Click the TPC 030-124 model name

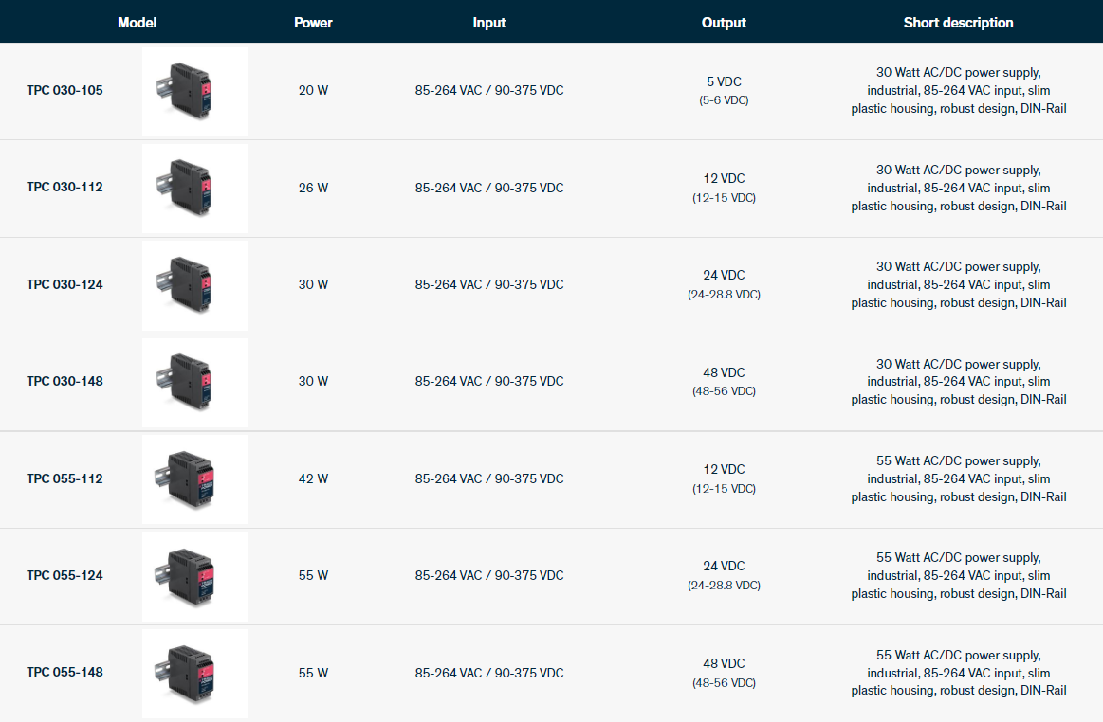pos(64,284)
